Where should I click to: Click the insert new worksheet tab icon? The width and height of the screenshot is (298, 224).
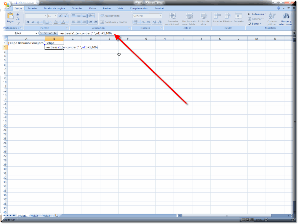[56, 216]
